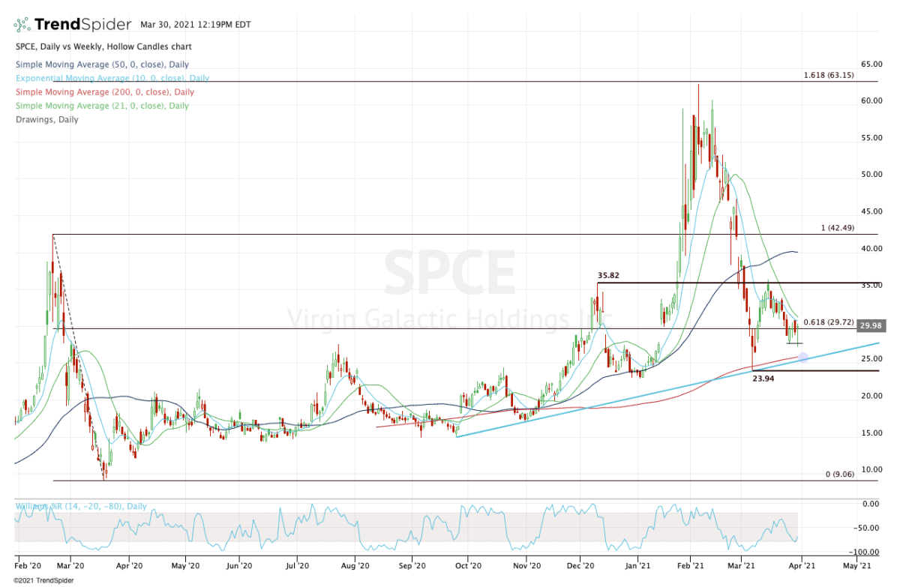Click the 20.00 price axis value
This screenshot has width=900, height=587.
click(871, 396)
